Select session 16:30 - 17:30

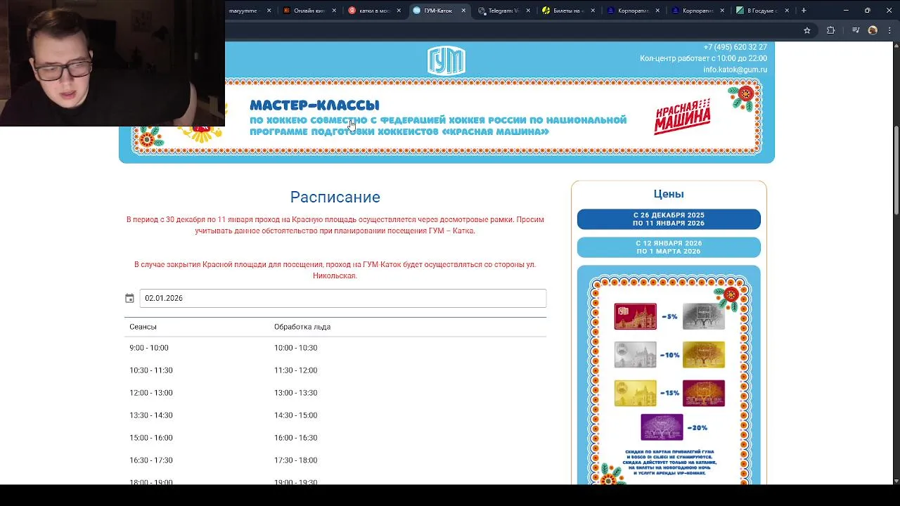[151, 460]
